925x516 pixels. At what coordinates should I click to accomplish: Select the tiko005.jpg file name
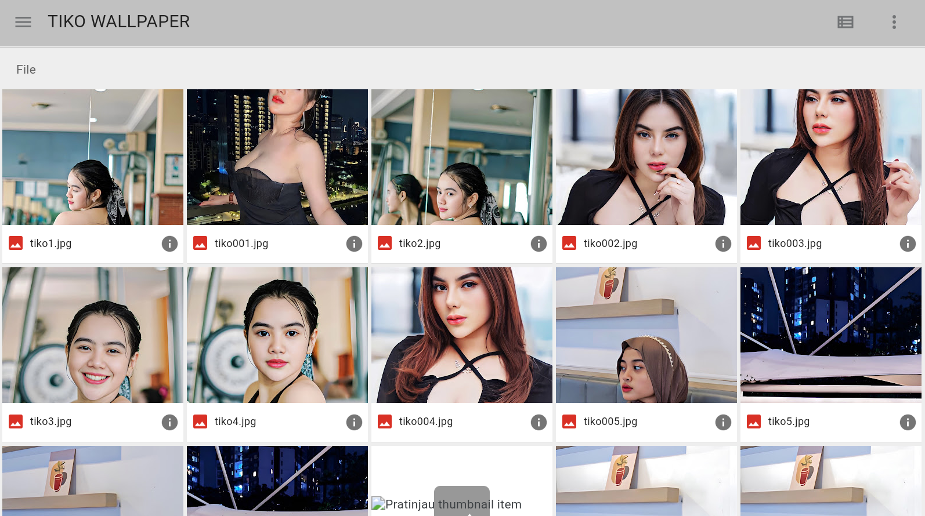610,421
